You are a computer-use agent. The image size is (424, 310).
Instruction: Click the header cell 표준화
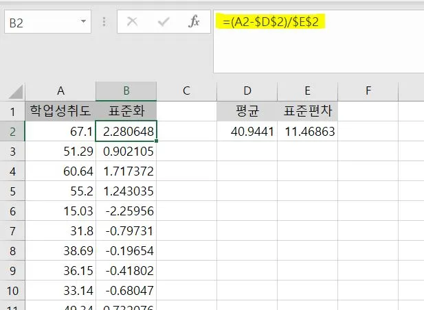point(126,111)
